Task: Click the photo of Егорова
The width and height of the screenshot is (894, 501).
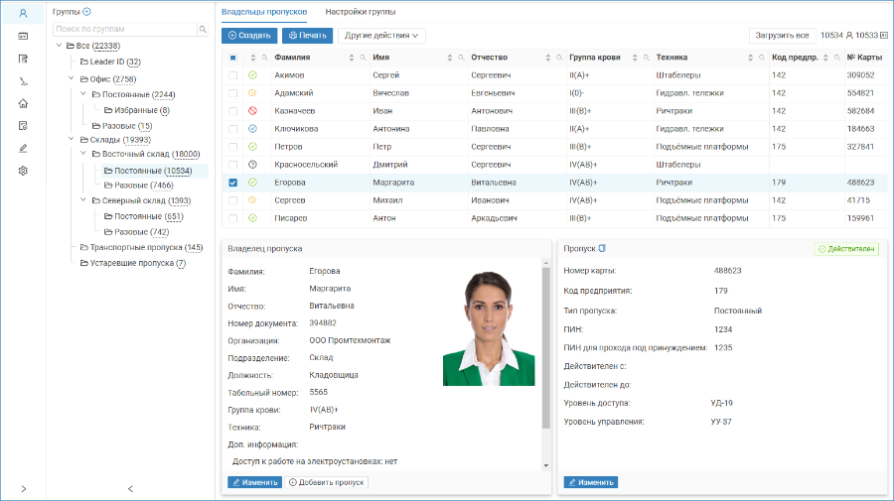Action: (489, 328)
